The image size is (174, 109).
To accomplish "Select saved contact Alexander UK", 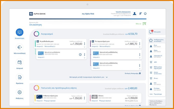I will [157, 57].
